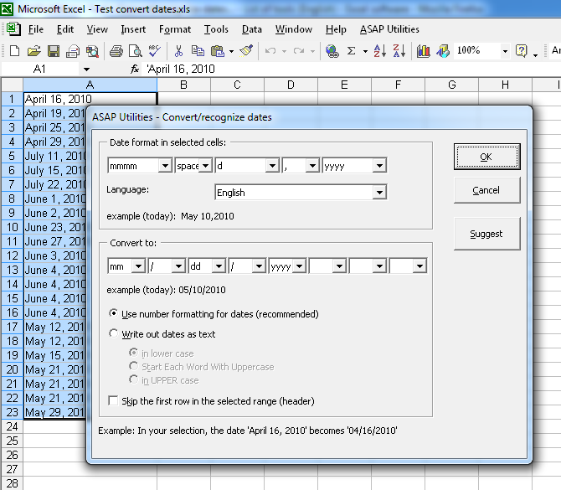Click the Undo arrow icon

(270, 51)
